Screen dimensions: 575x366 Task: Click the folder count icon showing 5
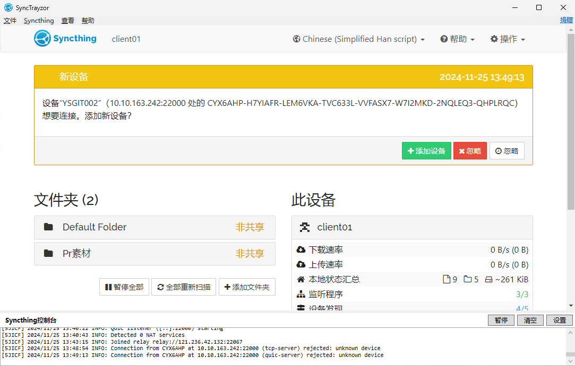coord(468,279)
